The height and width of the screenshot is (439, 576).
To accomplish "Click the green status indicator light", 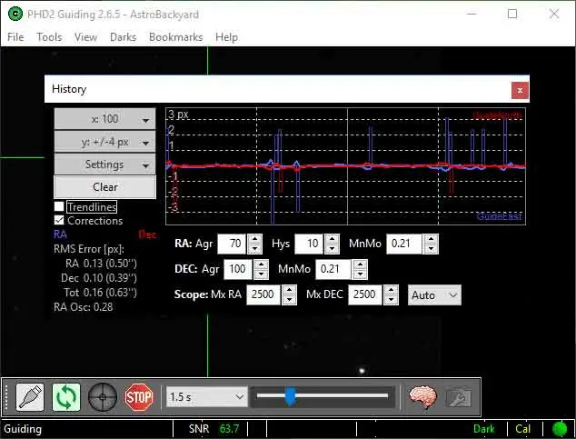I will coord(560,429).
